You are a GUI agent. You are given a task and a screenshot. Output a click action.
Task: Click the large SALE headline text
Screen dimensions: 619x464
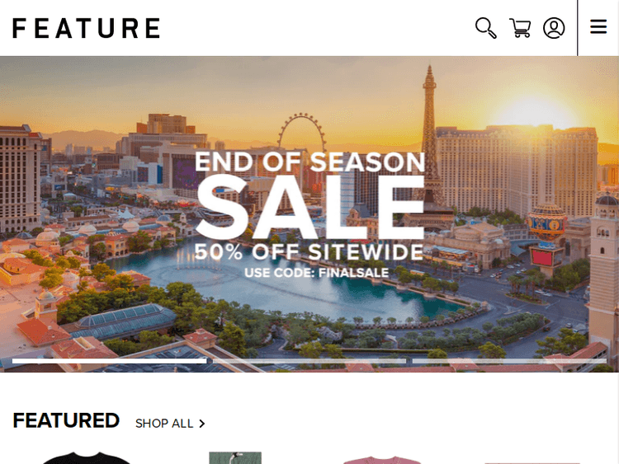click(x=309, y=207)
